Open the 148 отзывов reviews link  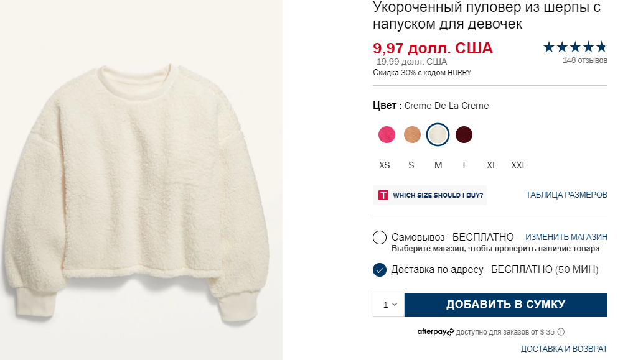(x=584, y=60)
